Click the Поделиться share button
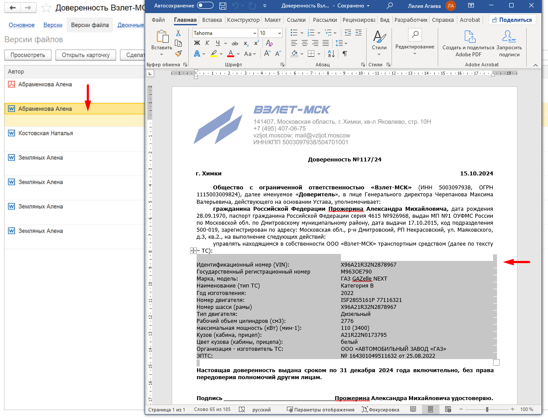548x418 pixels. click(512, 20)
